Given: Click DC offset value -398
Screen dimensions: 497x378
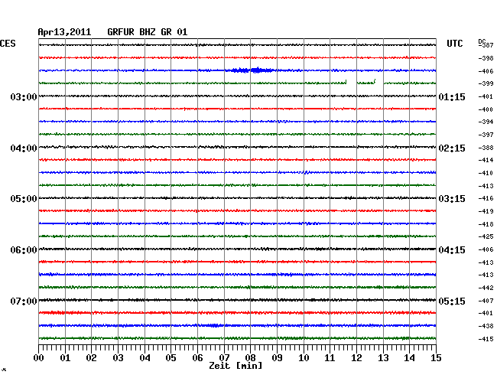Looking at the screenshot, I should [486, 58].
